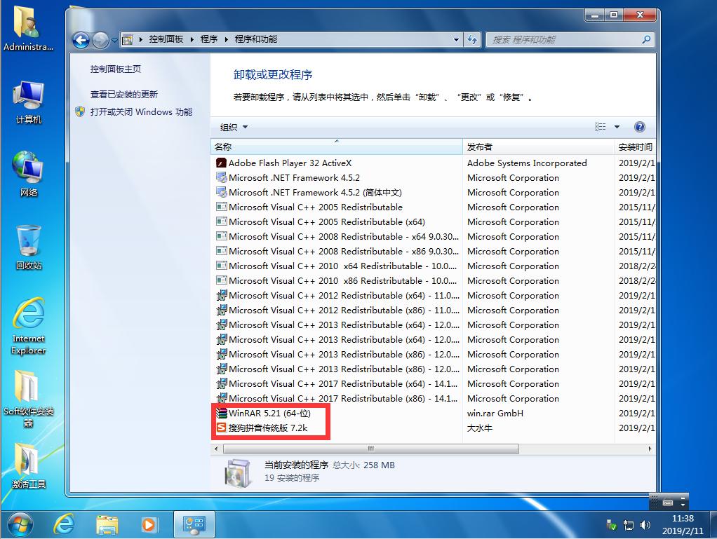The height and width of the screenshot is (539, 717).
Task: Select Visual C++ 2010 x64 Redistributable row
Action: tap(434, 266)
